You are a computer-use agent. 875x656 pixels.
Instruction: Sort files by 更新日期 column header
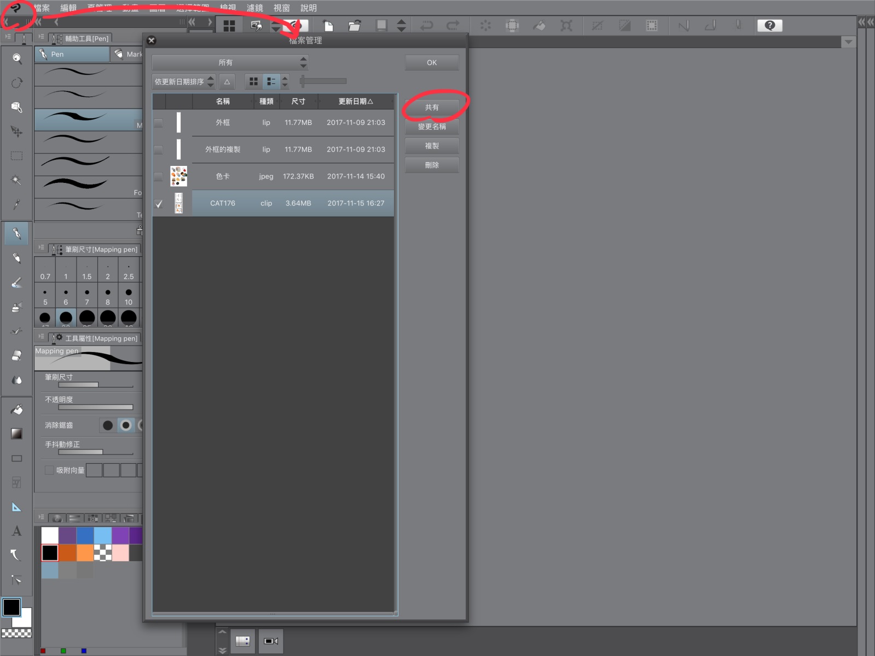point(356,101)
